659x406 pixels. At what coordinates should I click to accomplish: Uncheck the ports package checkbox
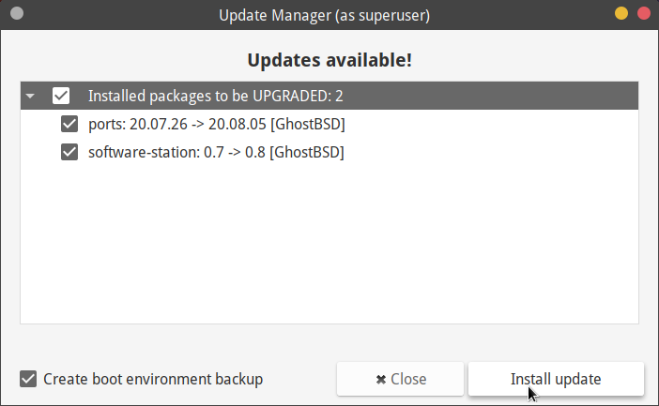pos(69,124)
